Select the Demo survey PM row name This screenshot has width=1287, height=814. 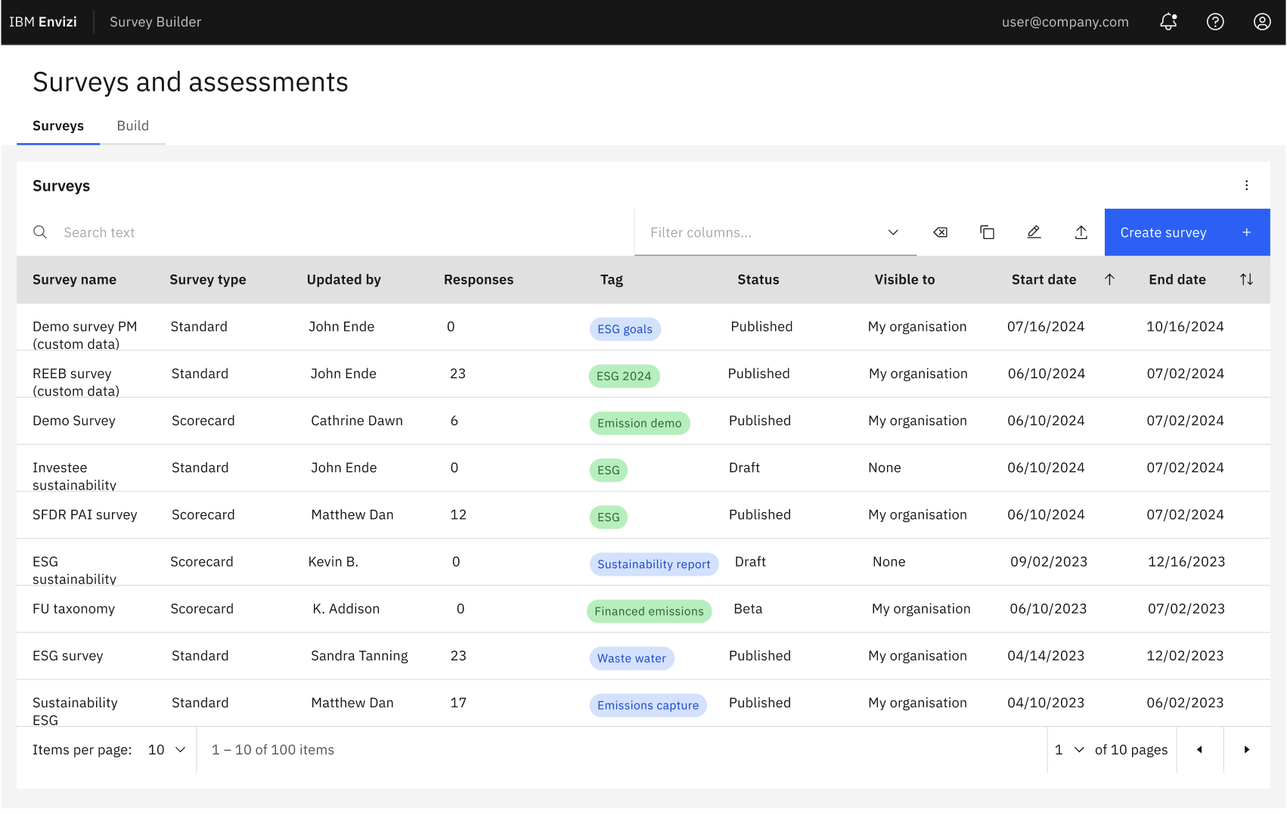pyautogui.click(x=85, y=334)
